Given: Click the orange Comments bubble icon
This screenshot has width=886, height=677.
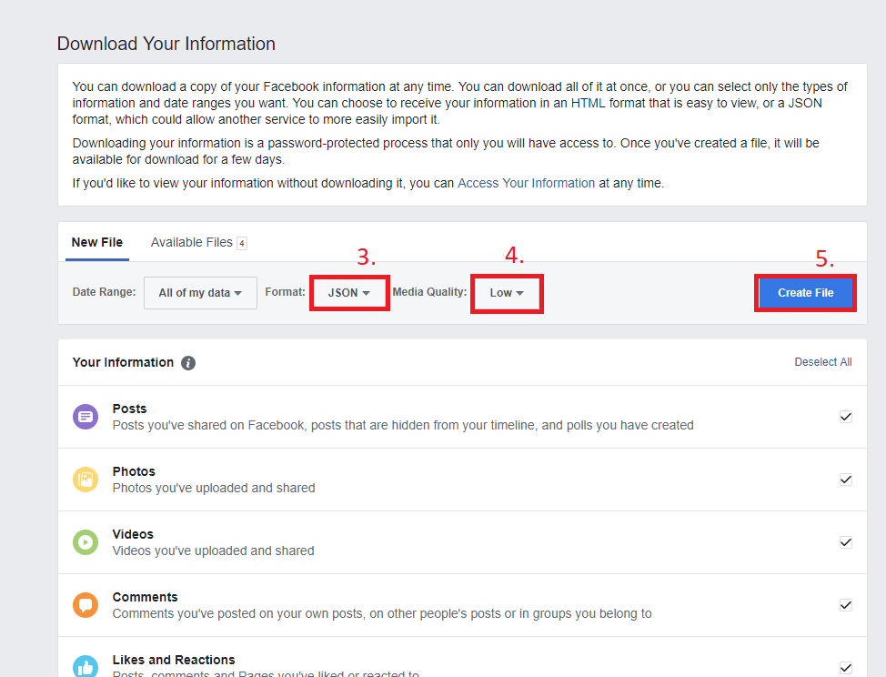Looking at the screenshot, I should (86, 605).
